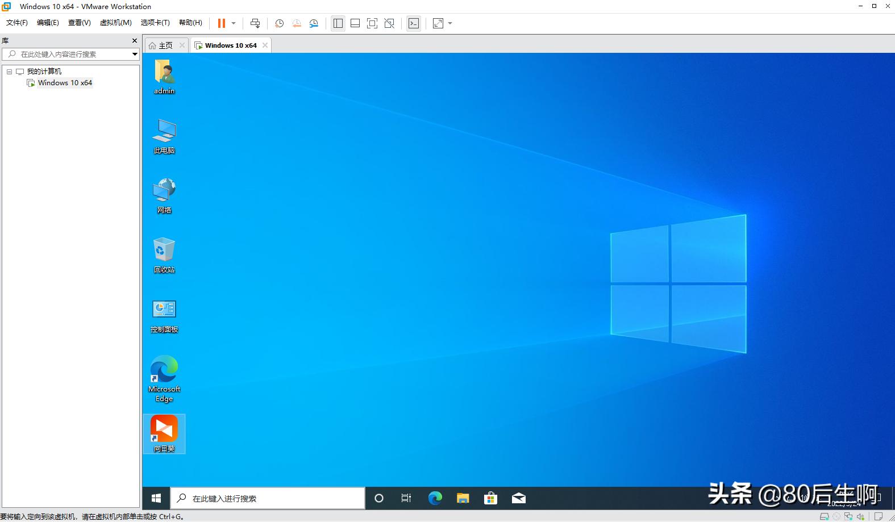The width and height of the screenshot is (895, 522).
Task: Click send Ctrl+Alt+Del toolbar icon
Action: pyautogui.click(x=255, y=23)
